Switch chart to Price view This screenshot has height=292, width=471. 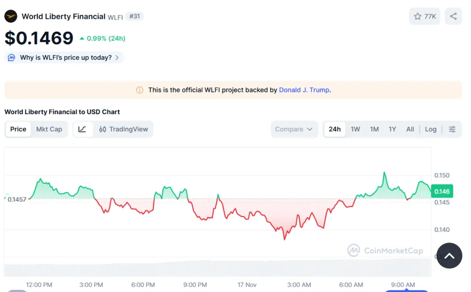point(18,129)
